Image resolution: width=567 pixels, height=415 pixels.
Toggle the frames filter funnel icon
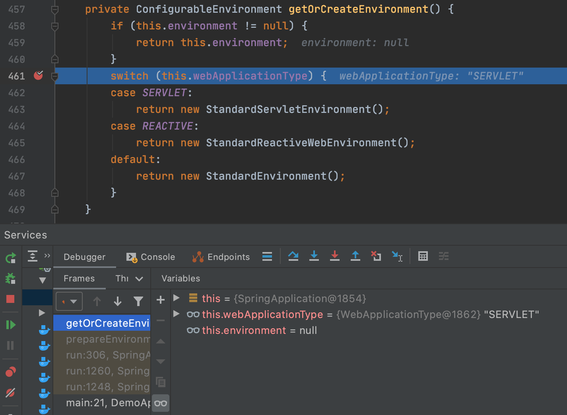(138, 301)
